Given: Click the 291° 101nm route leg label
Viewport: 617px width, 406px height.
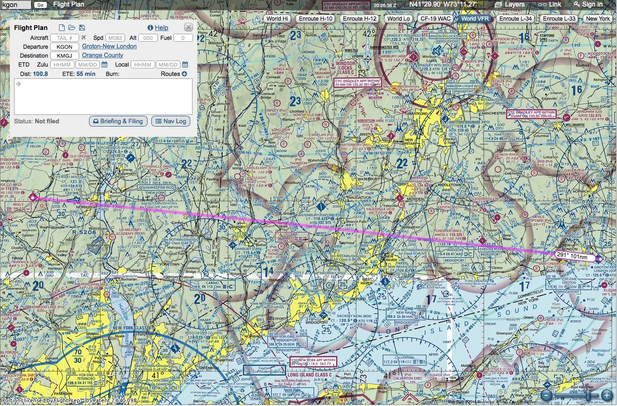Looking at the screenshot, I should pos(574,256).
